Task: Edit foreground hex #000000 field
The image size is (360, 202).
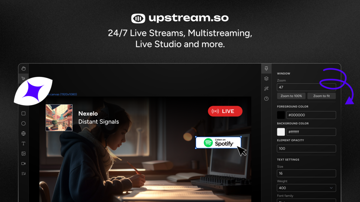Action: point(311,115)
